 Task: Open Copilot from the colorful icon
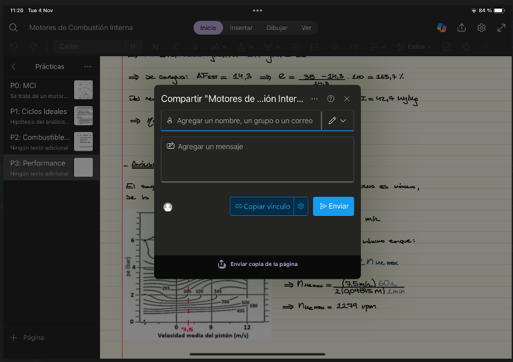[442, 28]
